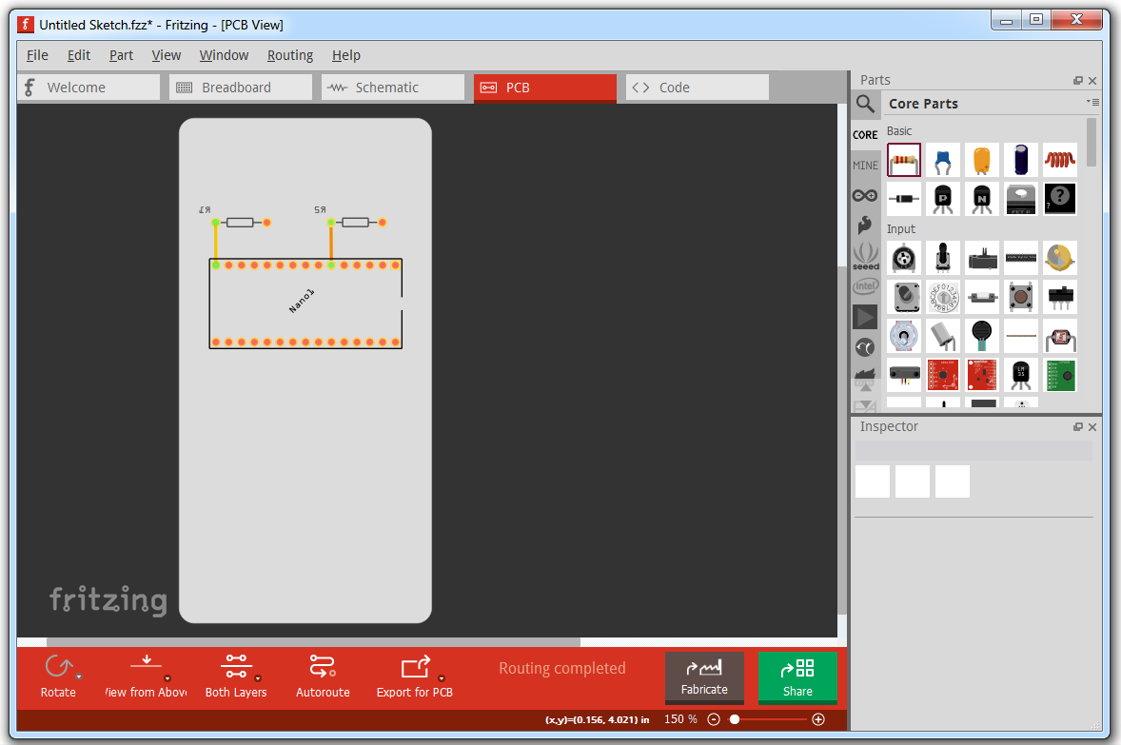This screenshot has height=745, width=1121.
Task: Click the zoom slider handle
Action: pyautogui.click(x=735, y=720)
